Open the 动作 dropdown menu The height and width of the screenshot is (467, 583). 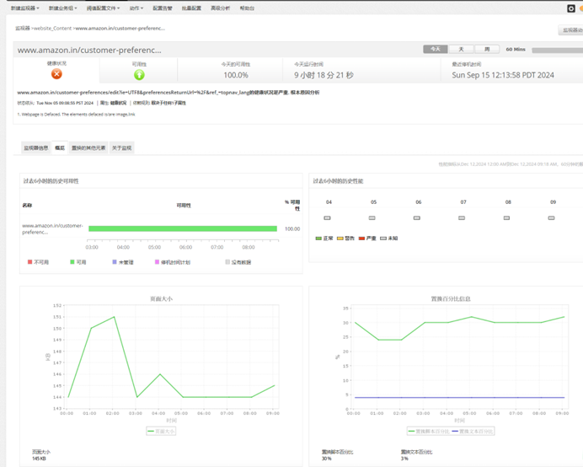point(136,8)
